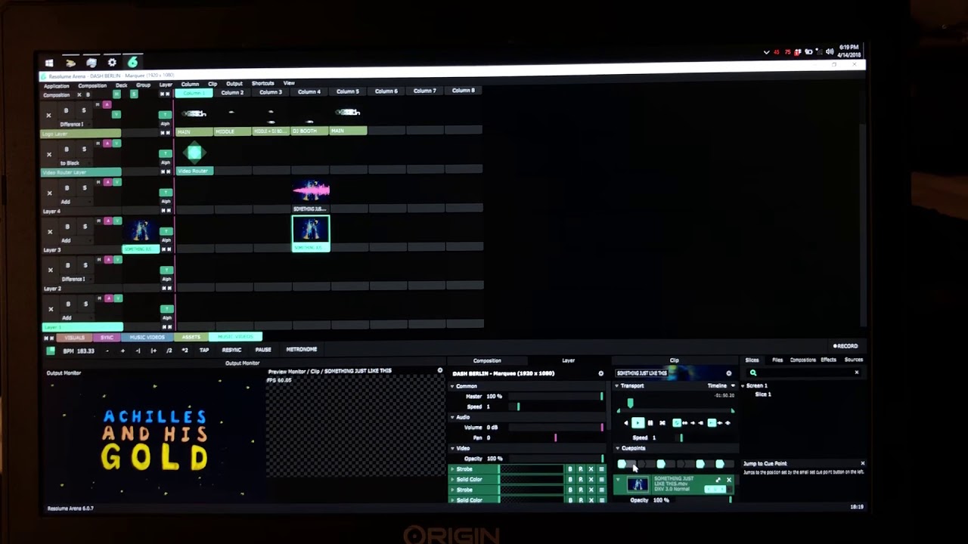The image size is (968, 544).
Task: Toggle Solo S on Layer 1
Action: (x=85, y=304)
